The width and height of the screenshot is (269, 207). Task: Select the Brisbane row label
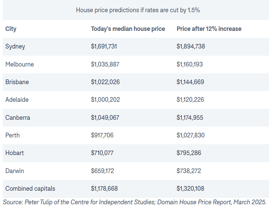pos(17,82)
